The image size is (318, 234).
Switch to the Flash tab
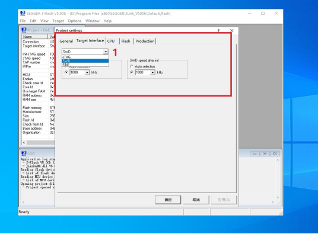coord(126,41)
